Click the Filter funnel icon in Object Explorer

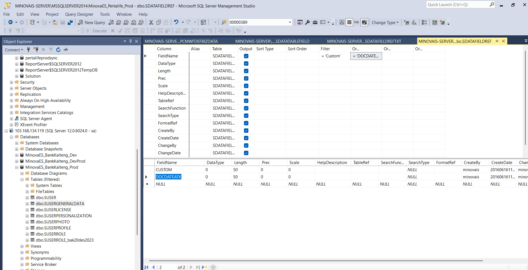pos(51,50)
